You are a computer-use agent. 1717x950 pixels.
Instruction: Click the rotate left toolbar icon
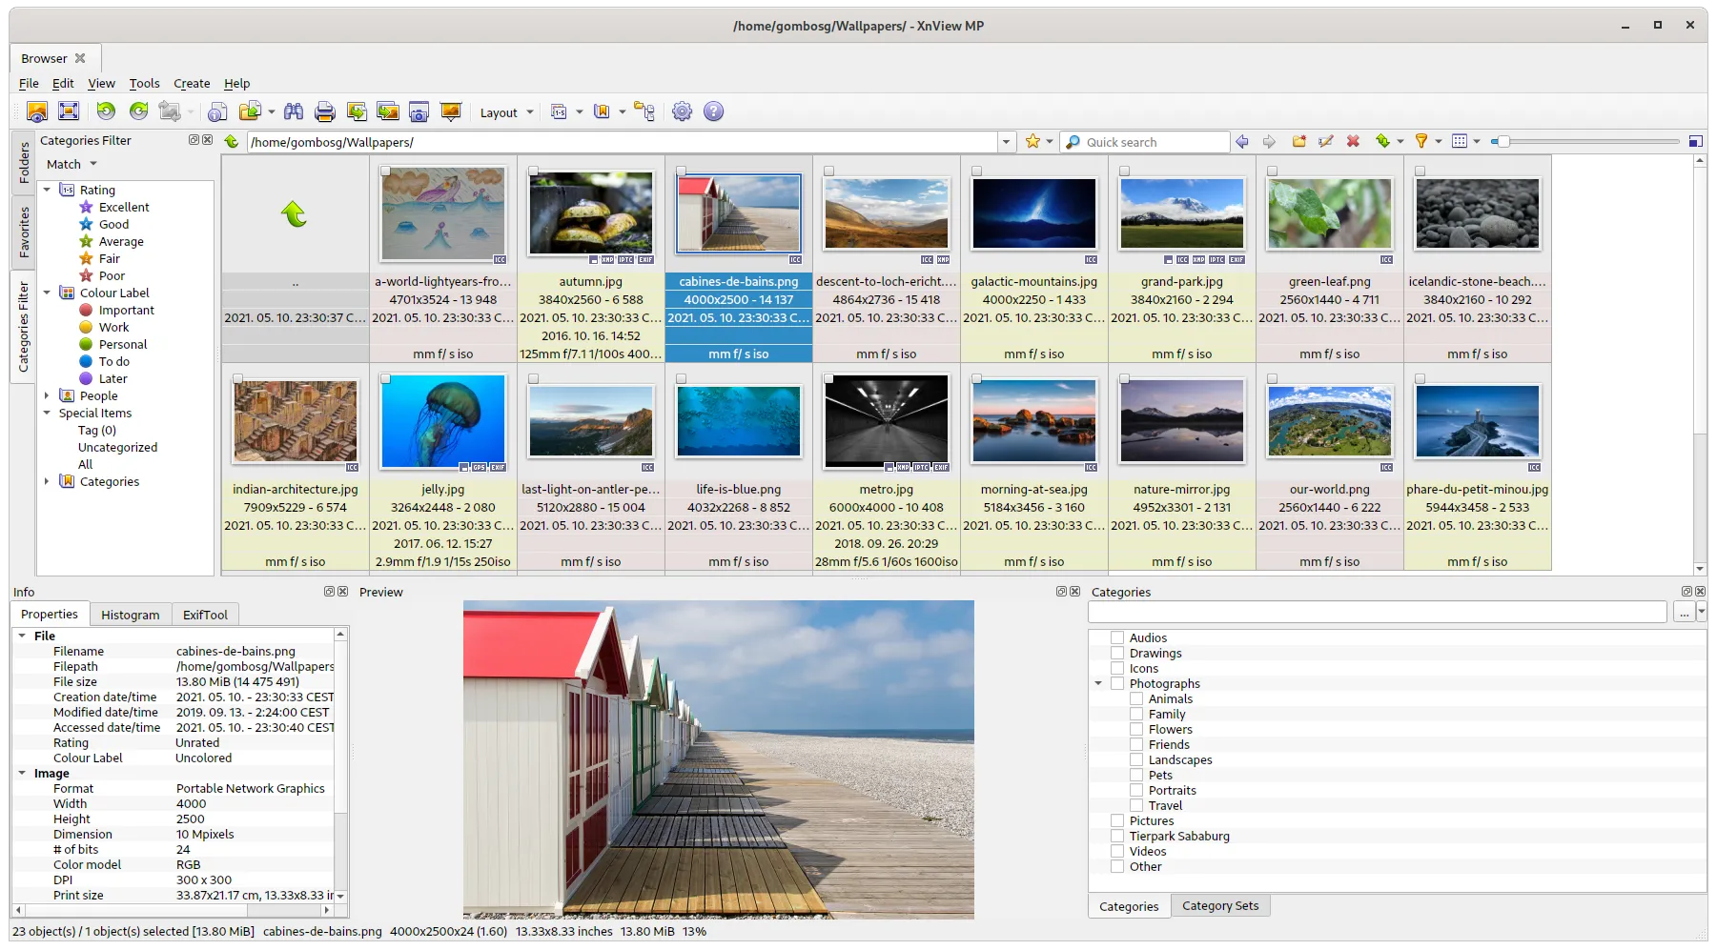click(106, 111)
